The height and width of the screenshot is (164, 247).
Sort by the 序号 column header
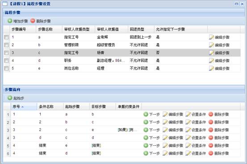[24, 107]
